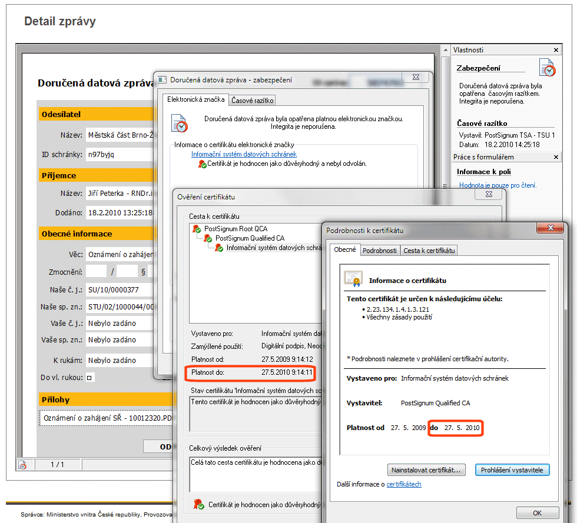Click the certificate status text box Tento certifikát
This screenshot has height=523, width=577.
[x=256, y=414]
